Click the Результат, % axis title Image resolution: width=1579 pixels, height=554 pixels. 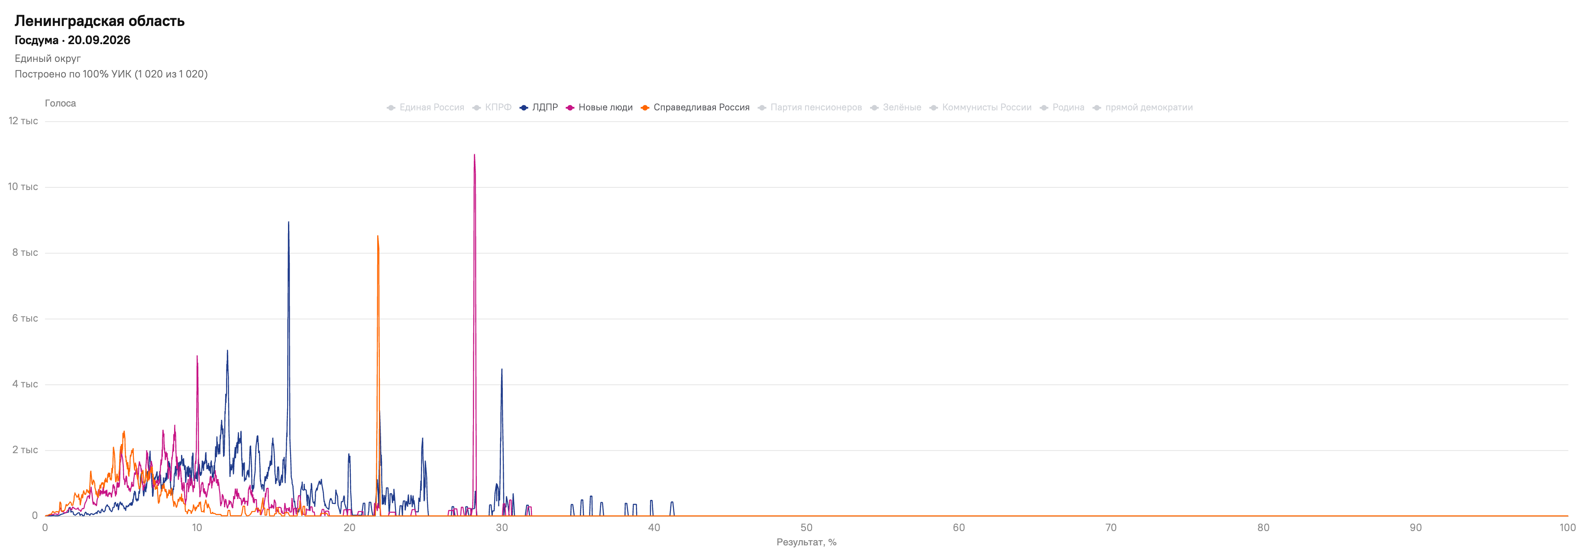[x=806, y=542]
